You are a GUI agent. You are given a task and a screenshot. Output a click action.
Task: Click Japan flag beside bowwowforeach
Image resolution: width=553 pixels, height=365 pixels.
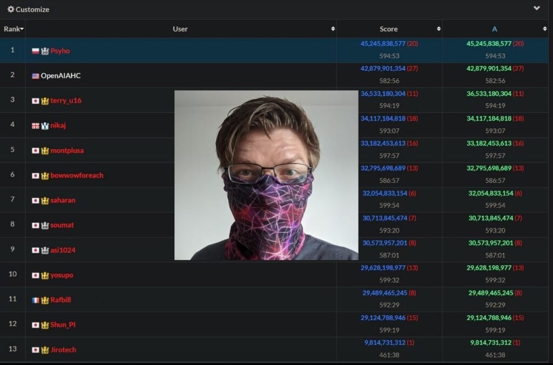pos(35,175)
